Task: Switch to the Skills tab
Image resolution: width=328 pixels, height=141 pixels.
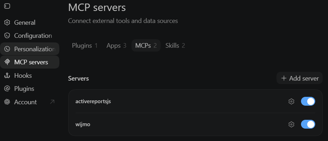Action: click(x=175, y=46)
